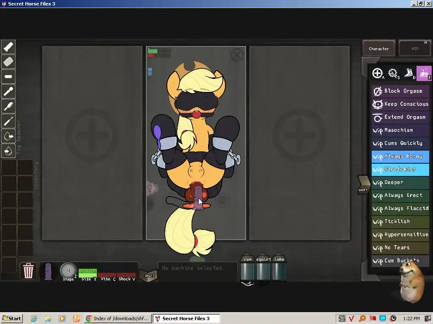Click the tank labeled cum
The image size is (433, 324).
coord(248,267)
